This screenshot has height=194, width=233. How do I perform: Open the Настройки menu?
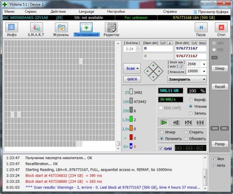pyautogui.click(x=116, y=12)
